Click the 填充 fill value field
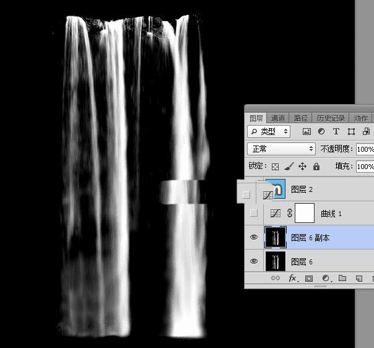Image resolution: width=374 pixels, height=348 pixels. tap(365, 166)
